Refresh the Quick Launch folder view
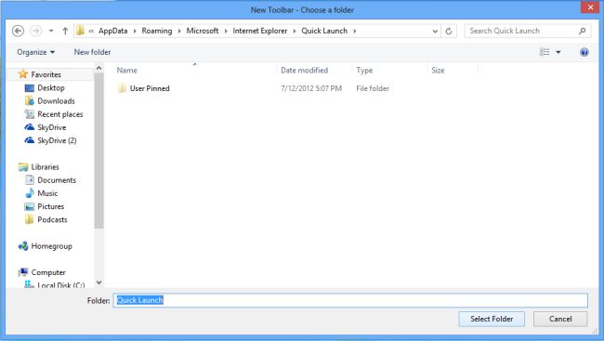The width and height of the screenshot is (604, 341). (x=449, y=32)
